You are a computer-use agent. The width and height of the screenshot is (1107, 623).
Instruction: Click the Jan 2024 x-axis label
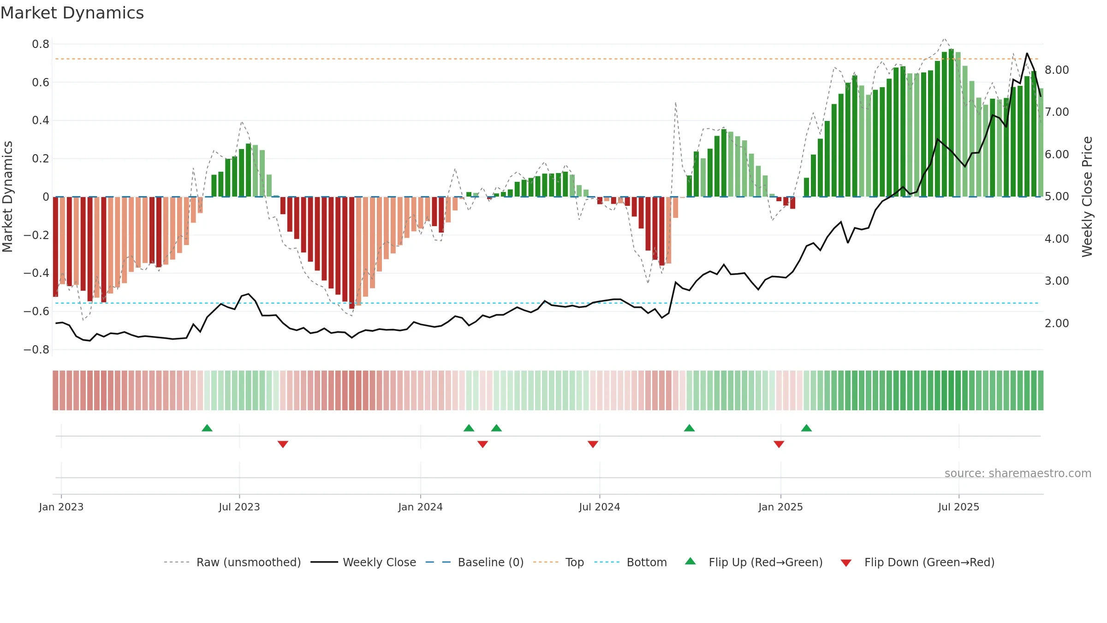421,507
